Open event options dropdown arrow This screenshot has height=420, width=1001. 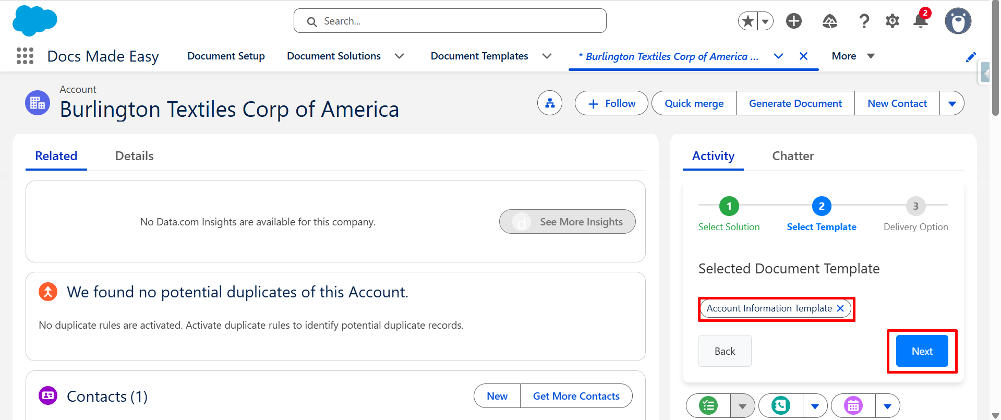[x=888, y=405]
